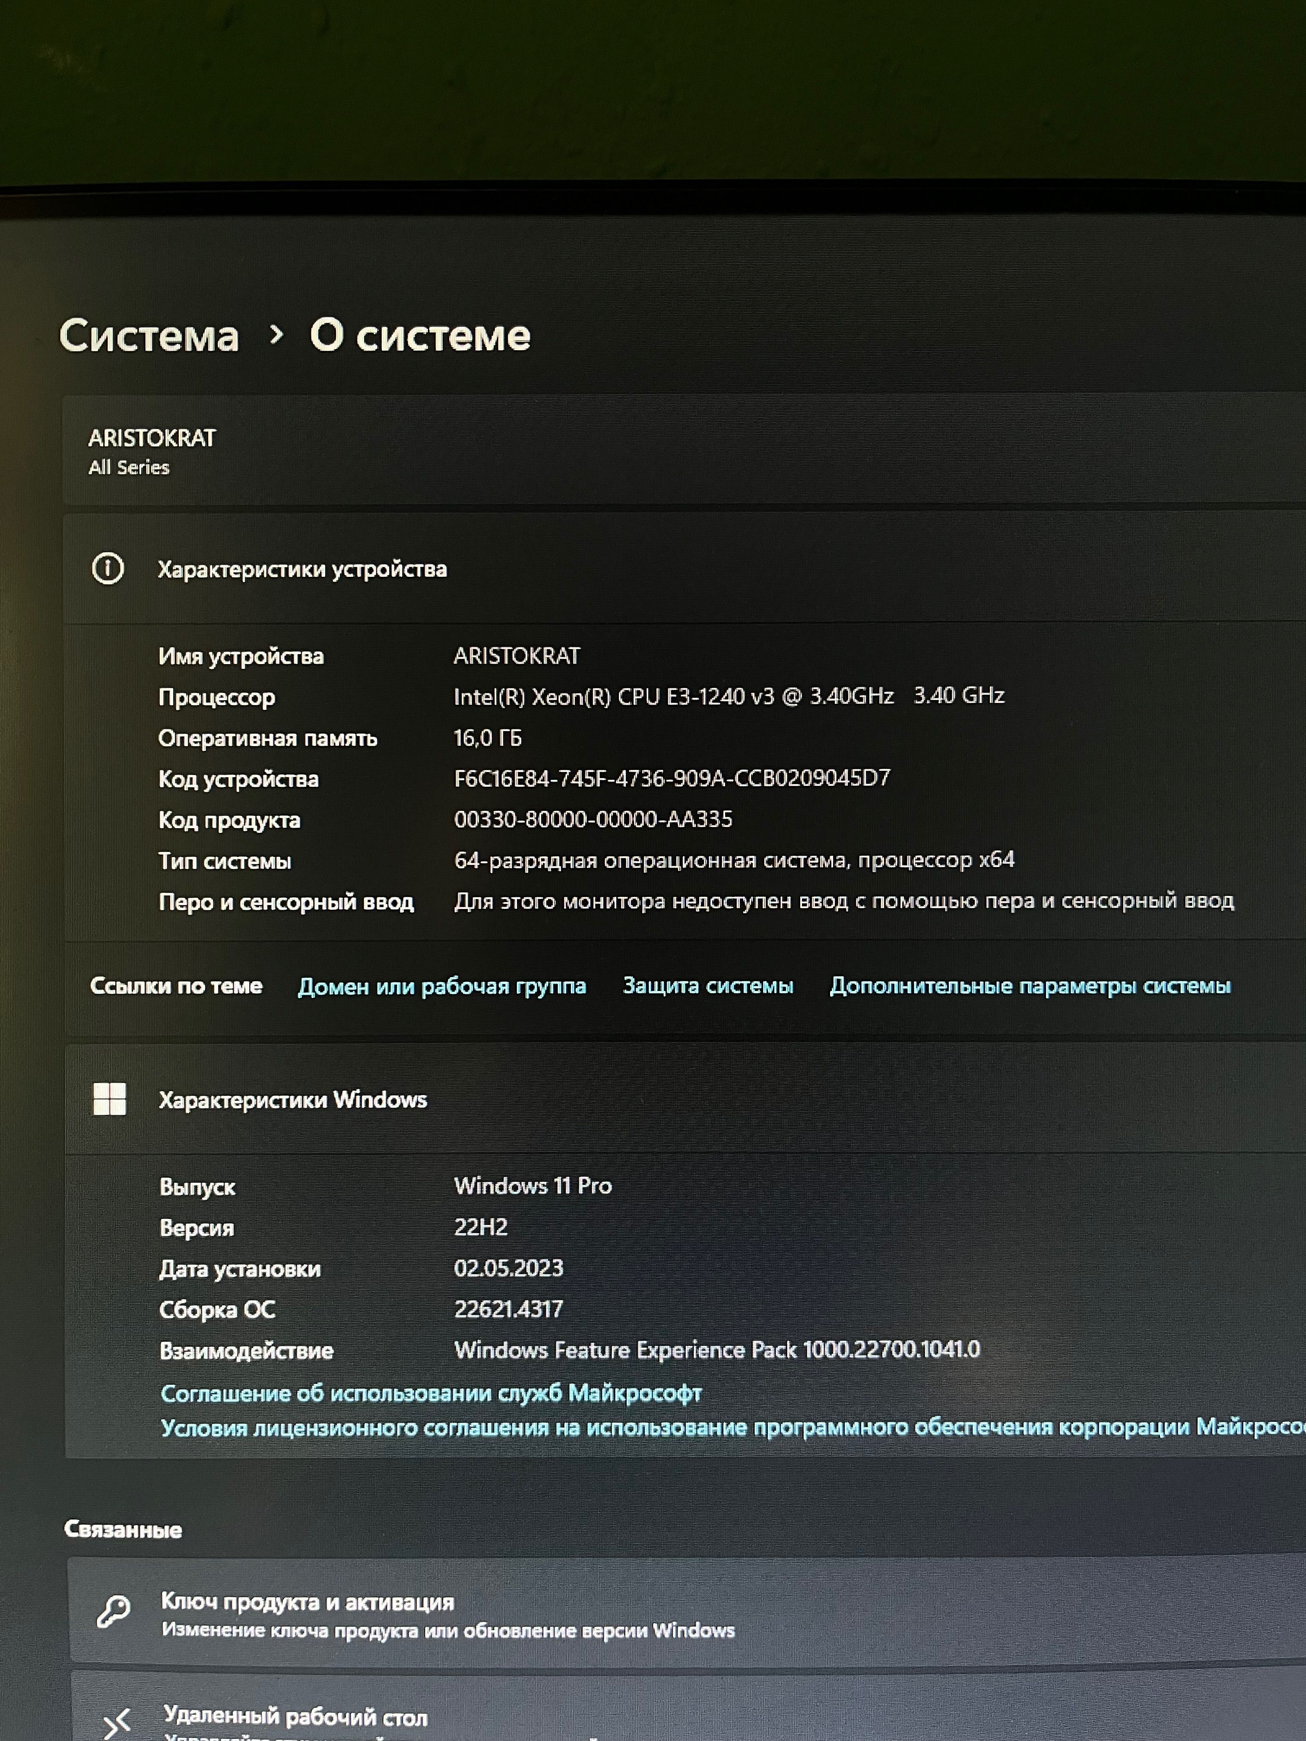Viewport: 1306px width, 1741px height.
Task: Click the Сборка ОС label
Action: 217,1310
